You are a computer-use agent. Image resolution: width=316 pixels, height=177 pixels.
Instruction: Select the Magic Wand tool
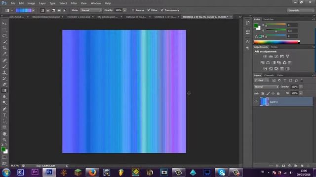tap(4, 42)
